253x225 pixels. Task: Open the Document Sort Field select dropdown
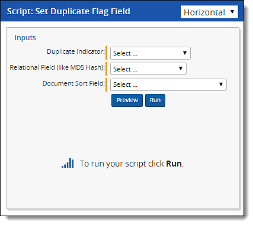pyautogui.click(x=168, y=84)
